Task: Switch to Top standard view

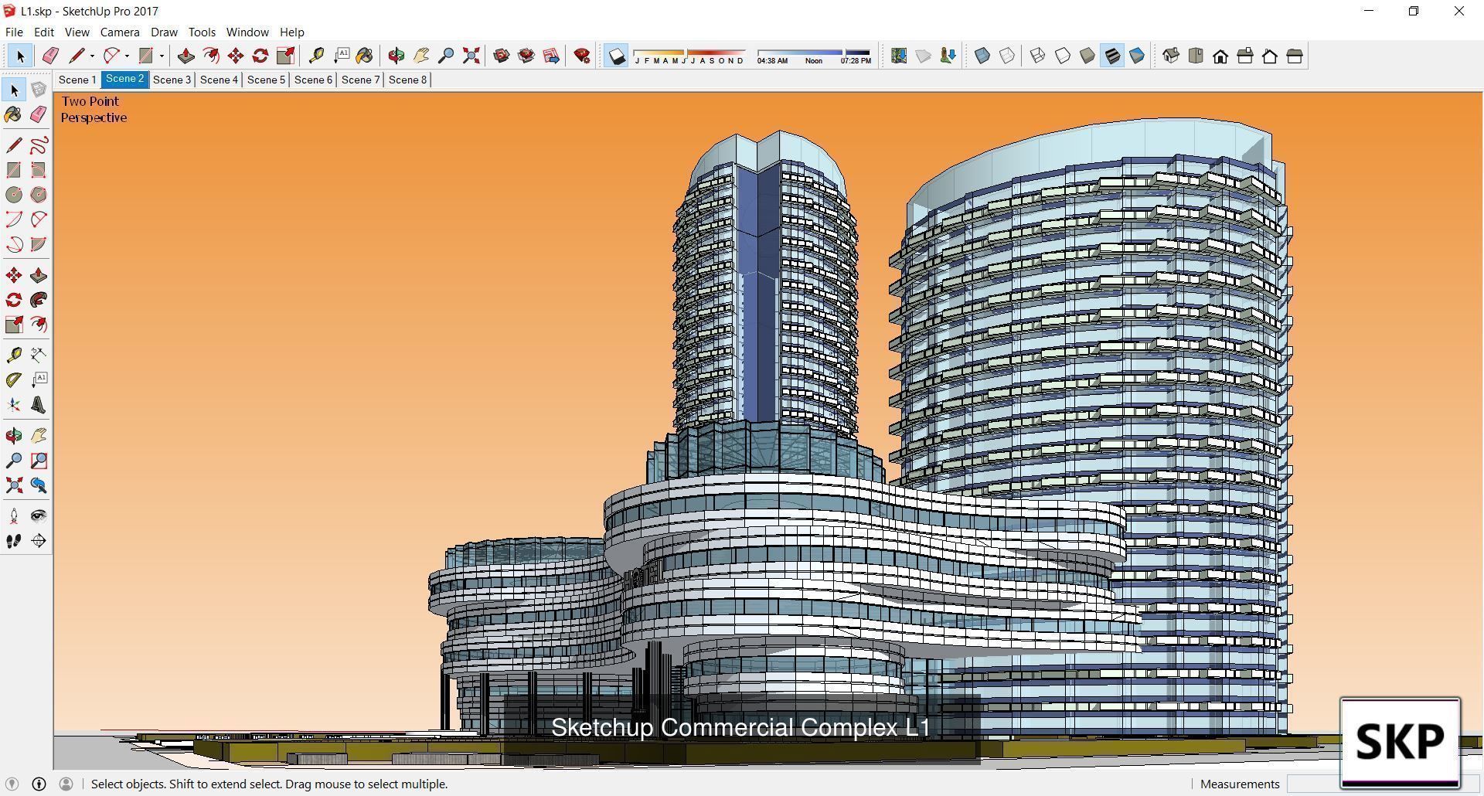Action: click(x=1196, y=56)
